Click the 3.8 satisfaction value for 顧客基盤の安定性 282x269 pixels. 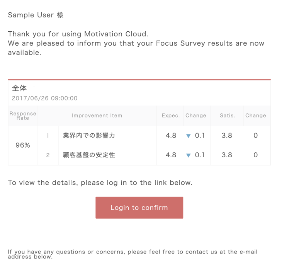227,155
